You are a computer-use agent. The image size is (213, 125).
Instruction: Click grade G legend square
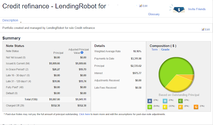click(196, 107)
